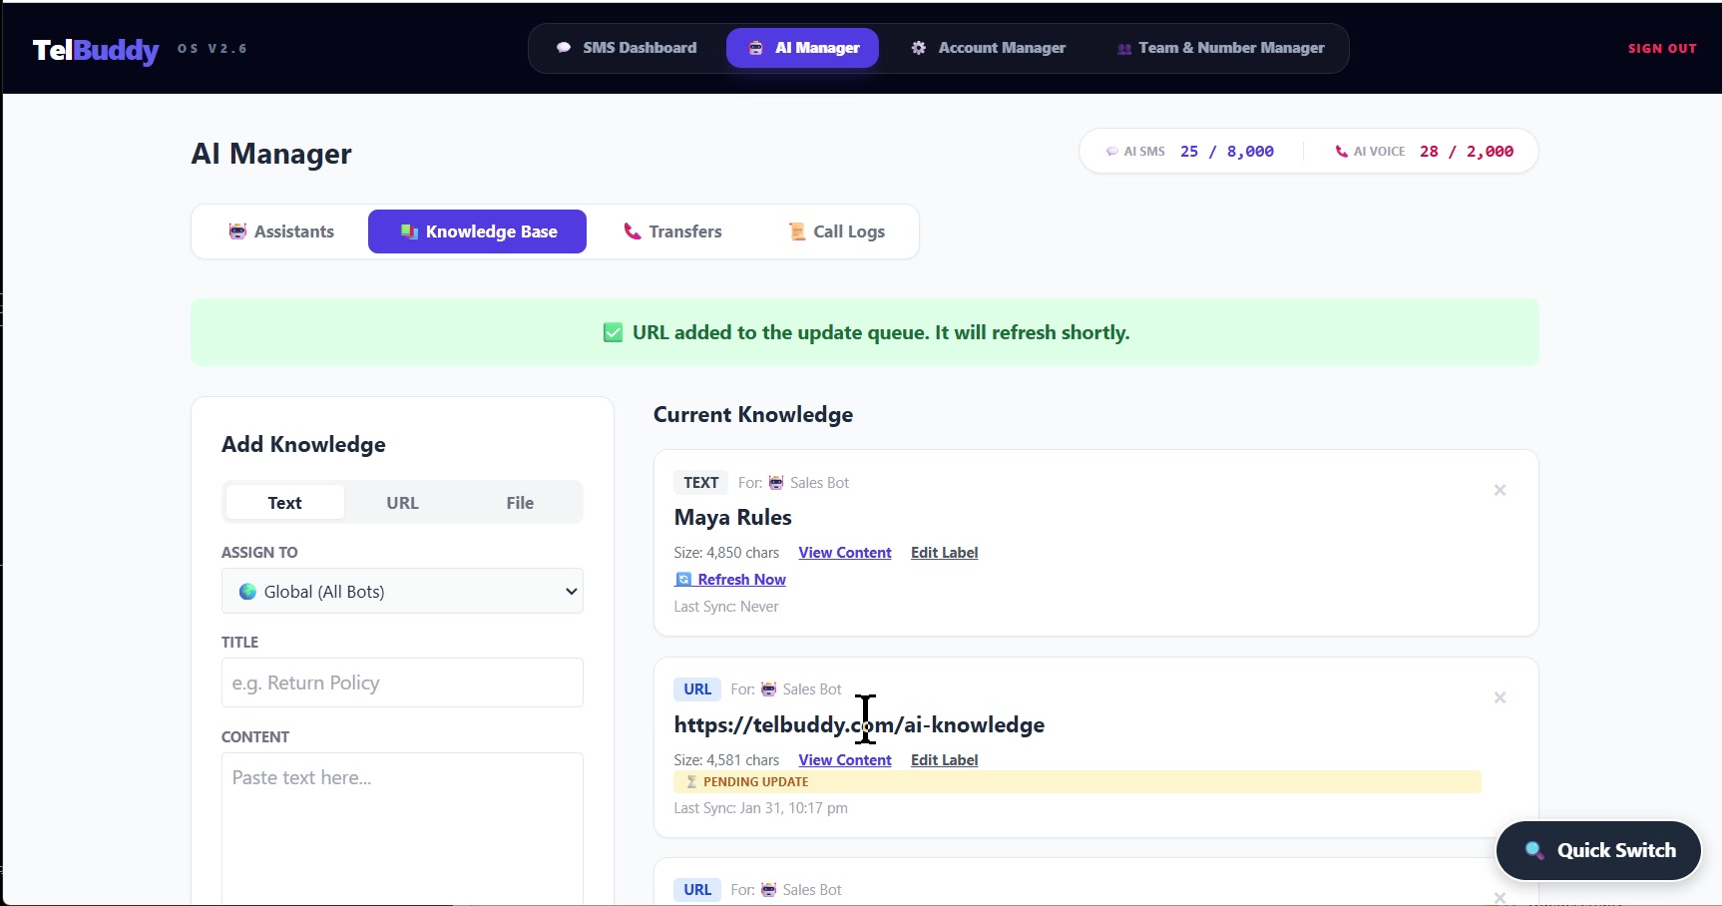Click the robot icon on AI Manager

(x=755, y=48)
